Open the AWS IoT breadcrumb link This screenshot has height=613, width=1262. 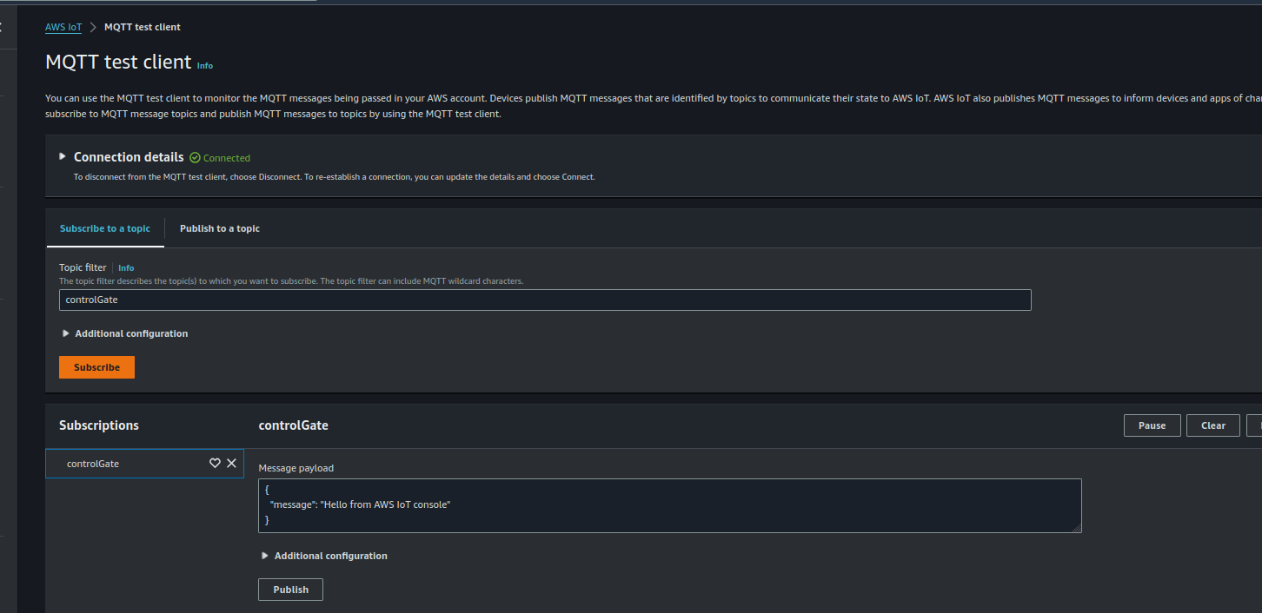[x=63, y=27]
